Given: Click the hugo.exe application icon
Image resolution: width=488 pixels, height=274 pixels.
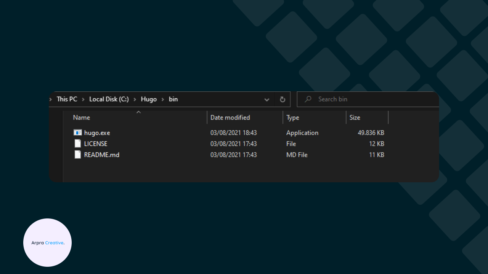Looking at the screenshot, I should (77, 133).
